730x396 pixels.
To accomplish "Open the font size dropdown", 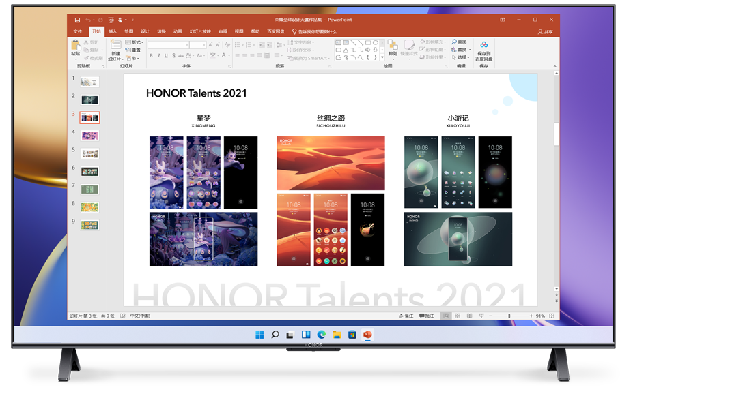I will pos(204,44).
